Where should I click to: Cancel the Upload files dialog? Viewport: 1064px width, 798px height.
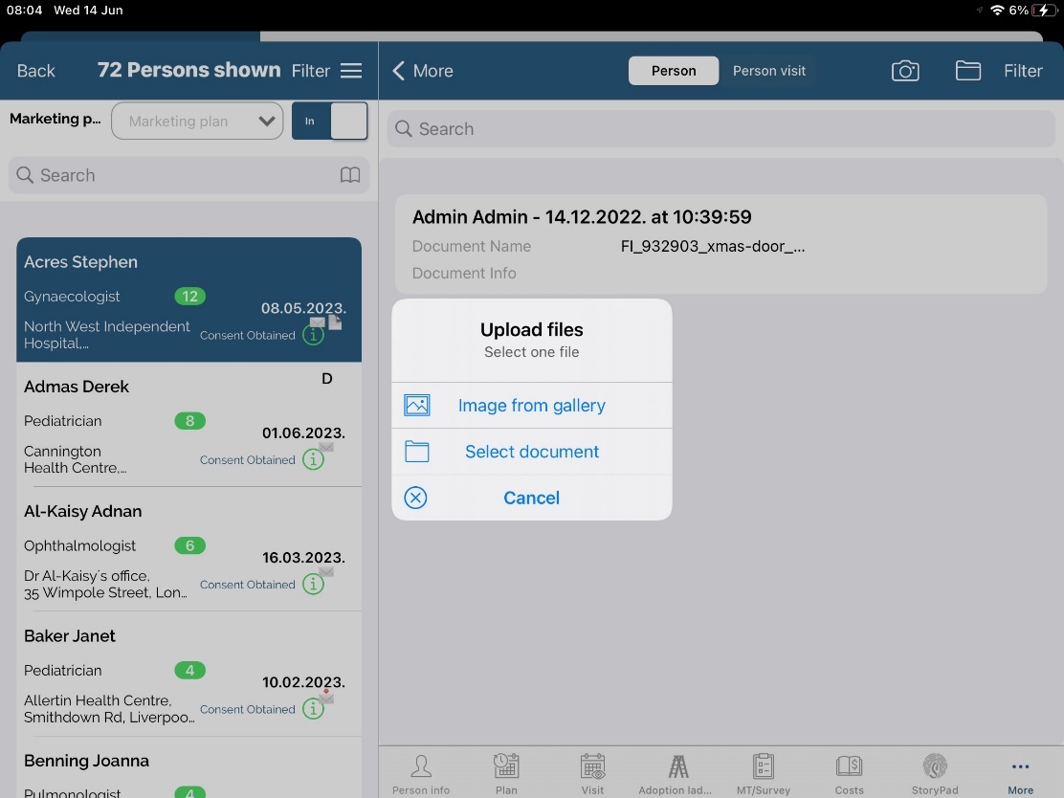pos(531,498)
